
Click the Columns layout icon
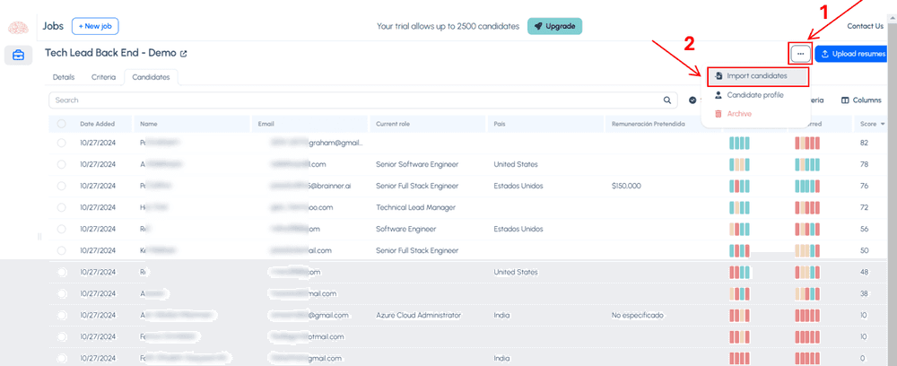(845, 100)
